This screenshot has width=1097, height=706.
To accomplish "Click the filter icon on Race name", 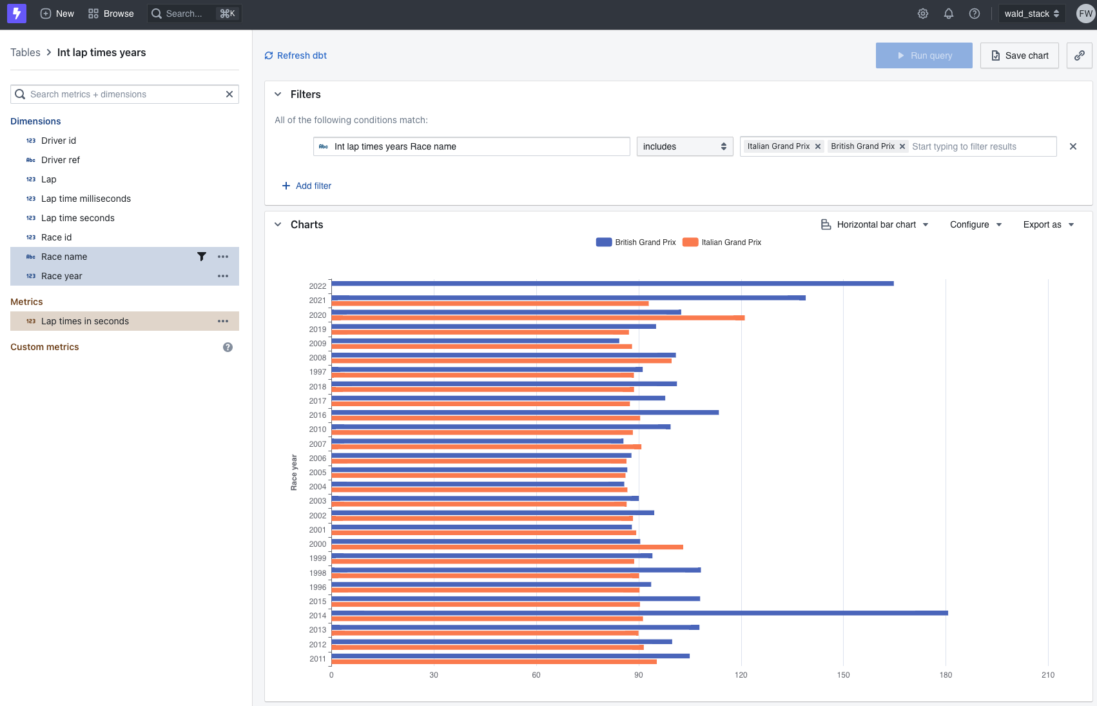I will (x=202, y=257).
